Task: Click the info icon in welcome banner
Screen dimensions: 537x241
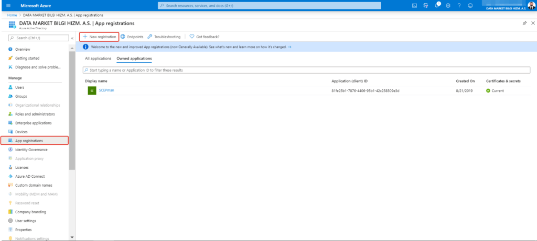Action: pyautogui.click(x=85, y=47)
